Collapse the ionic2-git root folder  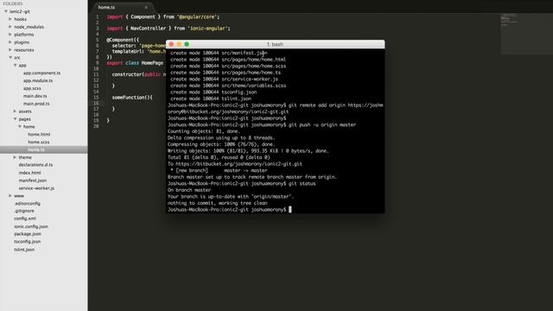(x=6, y=11)
